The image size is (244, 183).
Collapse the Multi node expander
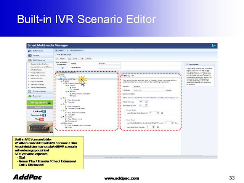[61, 81]
